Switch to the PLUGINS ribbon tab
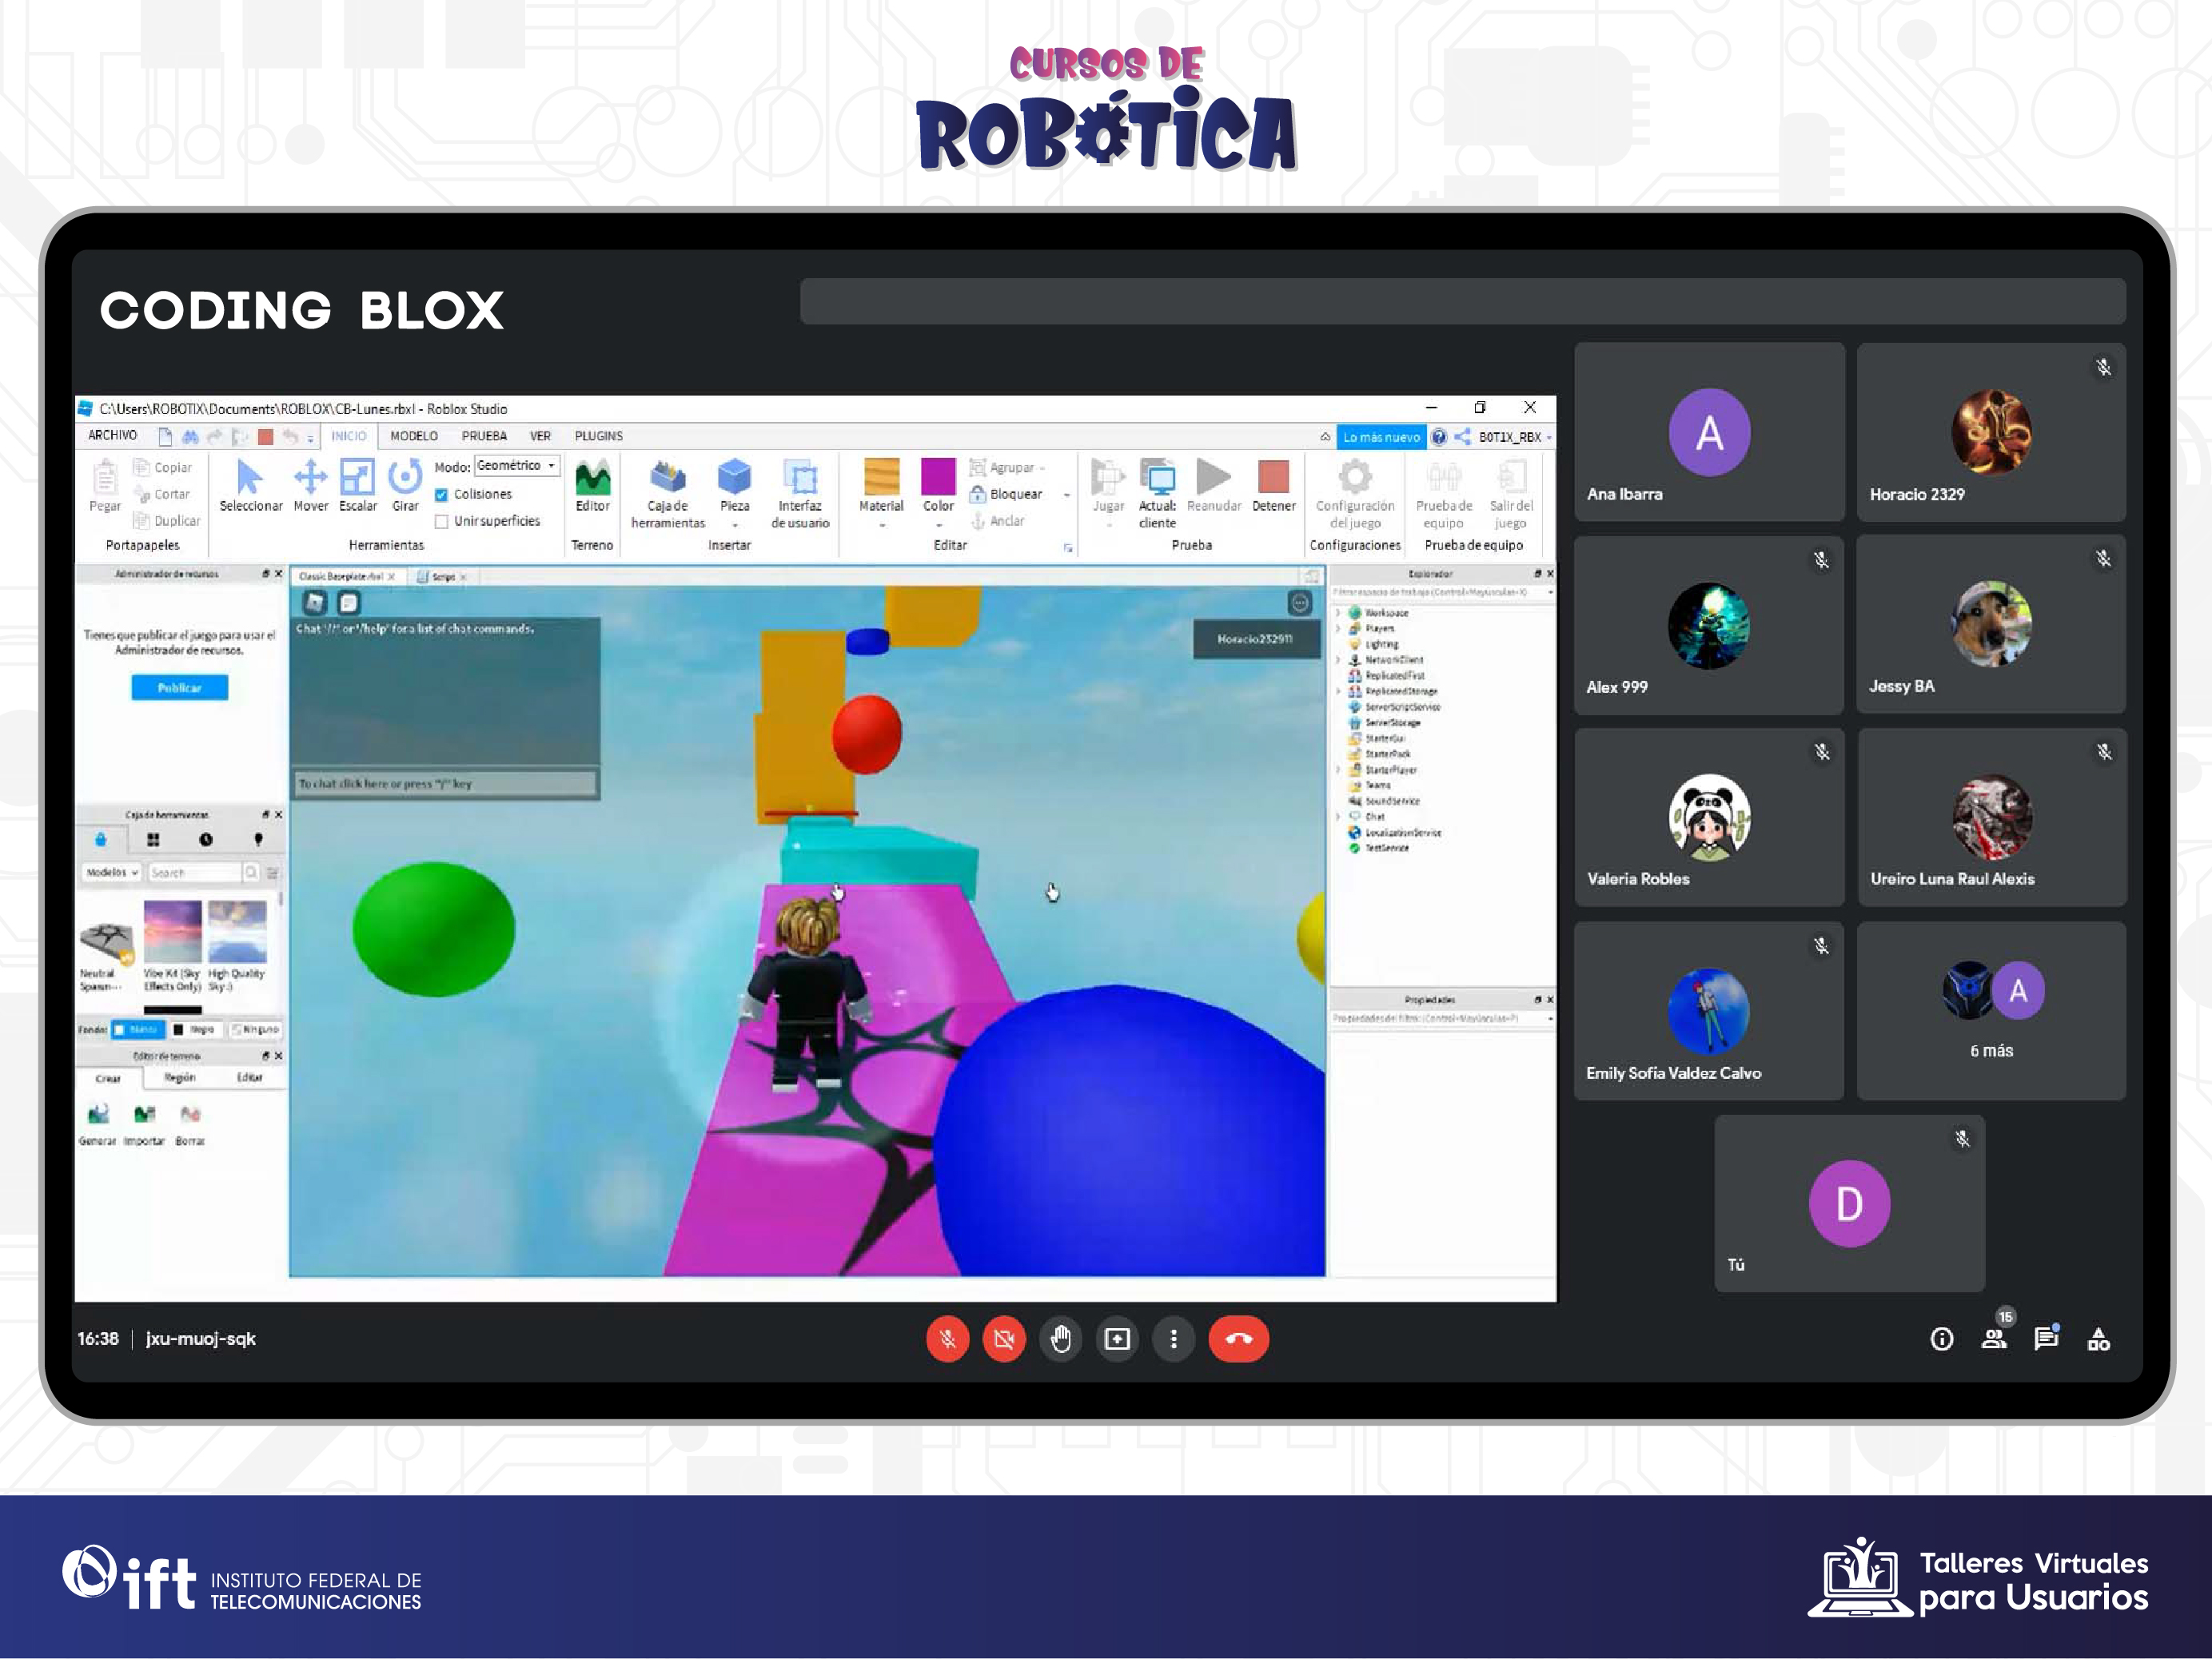The image size is (2212, 1659). coord(598,436)
